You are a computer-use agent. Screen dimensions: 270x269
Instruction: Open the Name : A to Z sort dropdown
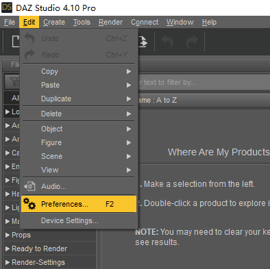(x=204, y=100)
